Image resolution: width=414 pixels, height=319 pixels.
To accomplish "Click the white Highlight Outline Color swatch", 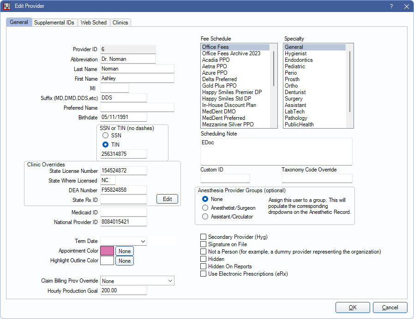I will point(107,260).
